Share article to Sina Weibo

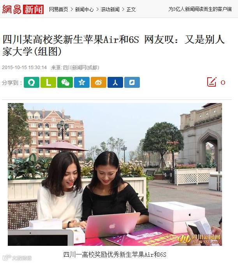pyautogui.click(x=99, y=82)
